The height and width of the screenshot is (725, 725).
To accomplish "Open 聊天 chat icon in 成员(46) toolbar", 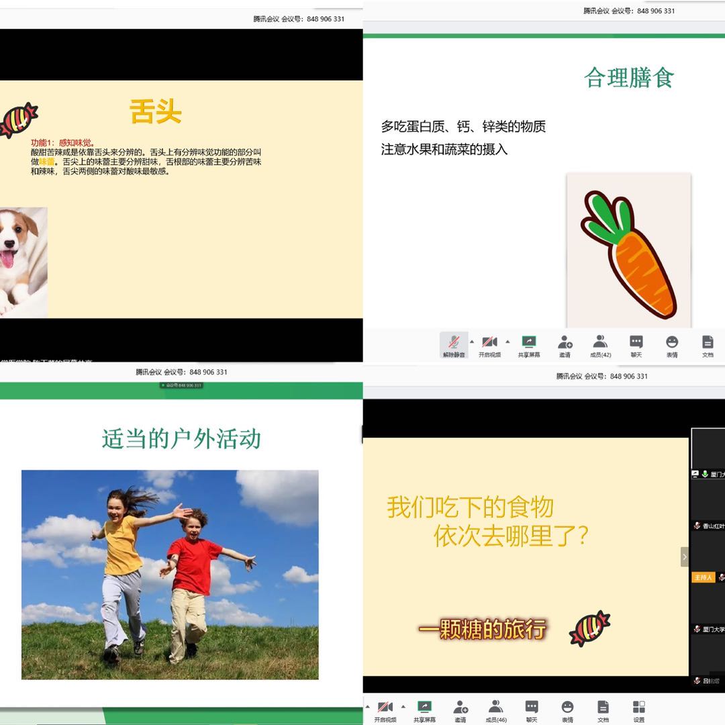I will tap(532, 707).
